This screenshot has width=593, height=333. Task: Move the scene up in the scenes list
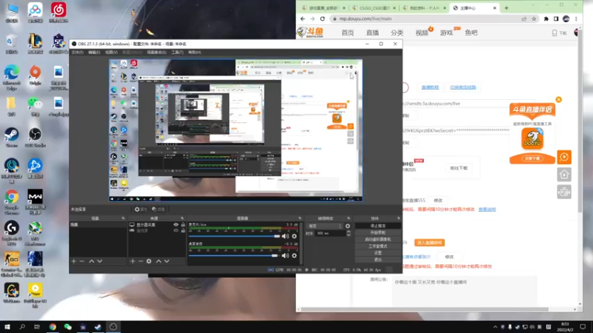(x=91, y=261)
